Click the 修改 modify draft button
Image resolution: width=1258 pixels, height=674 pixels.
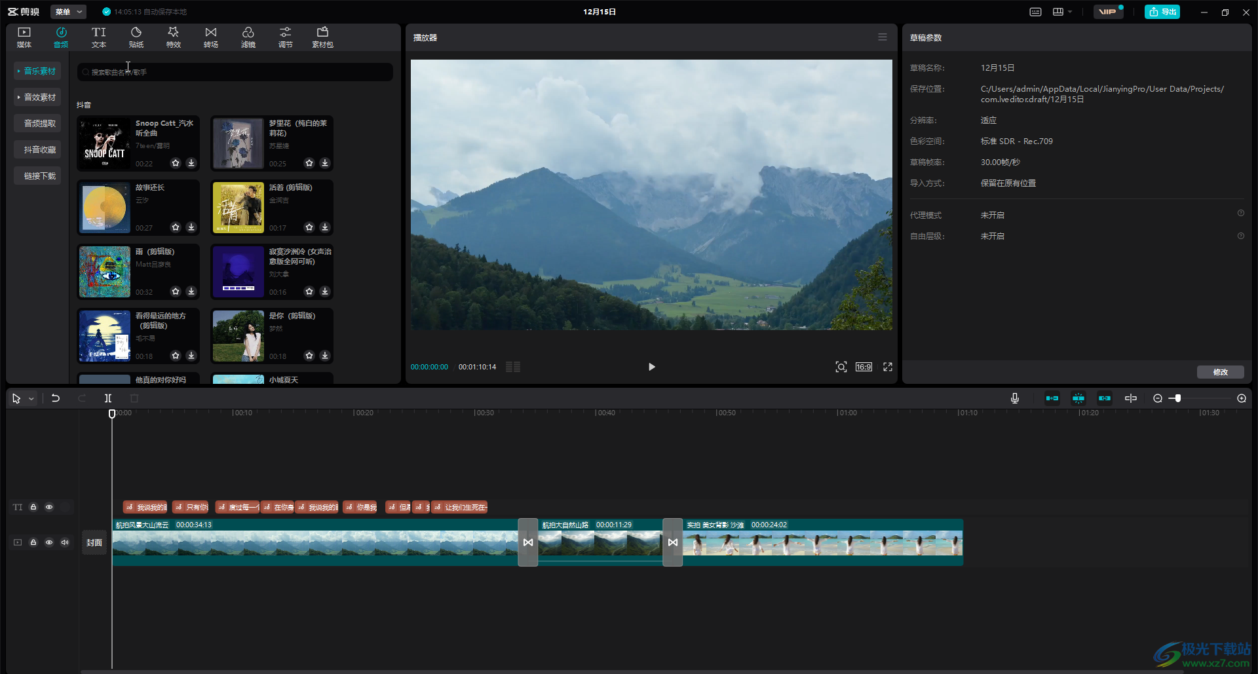1221,372
